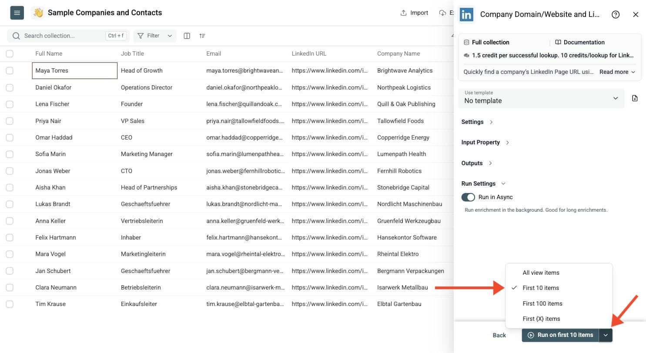Screen dimensions: 646x353
Task: Click the Maya Torres name cell
Action: coord(75,70)
